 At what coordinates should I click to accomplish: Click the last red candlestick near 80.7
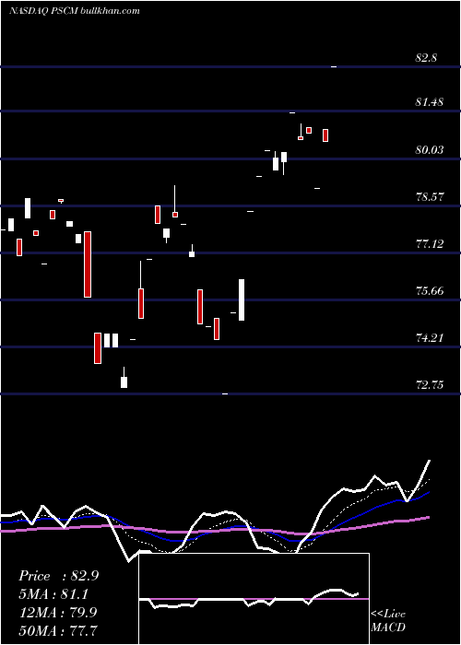(x=325, y=135)
